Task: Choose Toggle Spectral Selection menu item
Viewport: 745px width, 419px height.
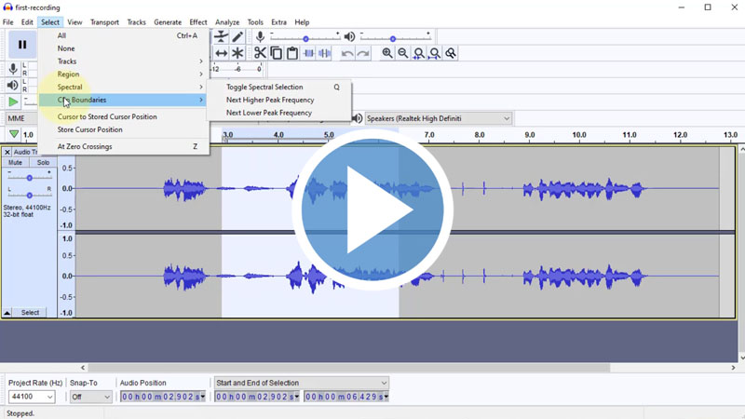Action: tap(264, 87)
